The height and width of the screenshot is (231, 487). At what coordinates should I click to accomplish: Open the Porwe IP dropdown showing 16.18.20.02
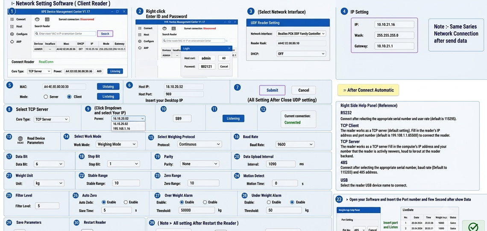point(128,118)
